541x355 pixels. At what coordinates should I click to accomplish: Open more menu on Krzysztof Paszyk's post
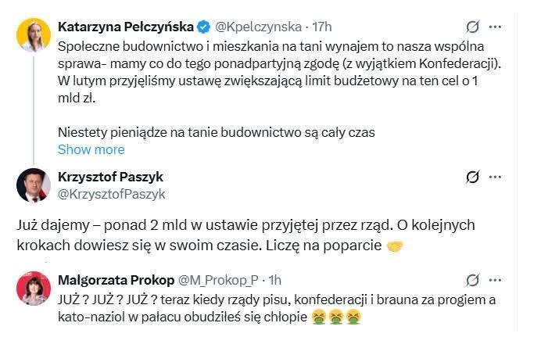pos(495,177)
